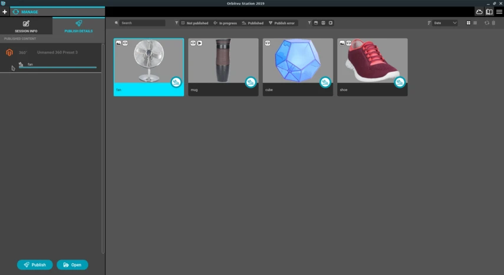The image size is (504, 275).
Task: Open the Session Info tab
Action: click(x=26, y=26)
